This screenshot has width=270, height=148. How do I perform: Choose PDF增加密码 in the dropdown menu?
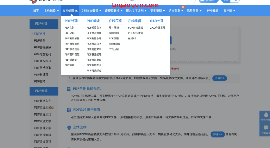(x=72, y=44)
